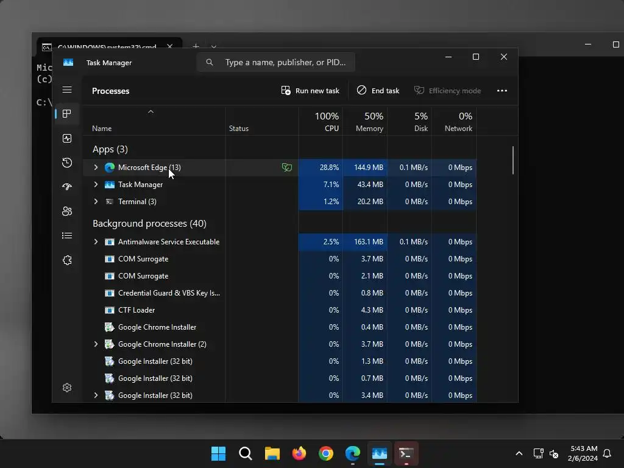The width and height of the screenshot is (624, 468).
Task: Launch Firefox from the taskbar
Action: pos(299,453)
